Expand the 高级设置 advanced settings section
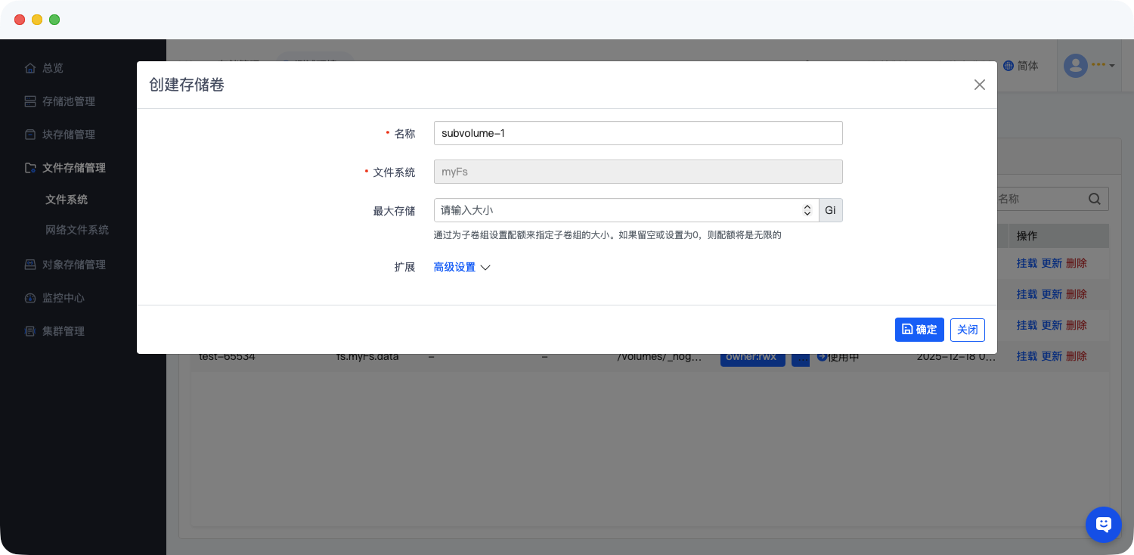1134x555 pixels. click(462, 267)
